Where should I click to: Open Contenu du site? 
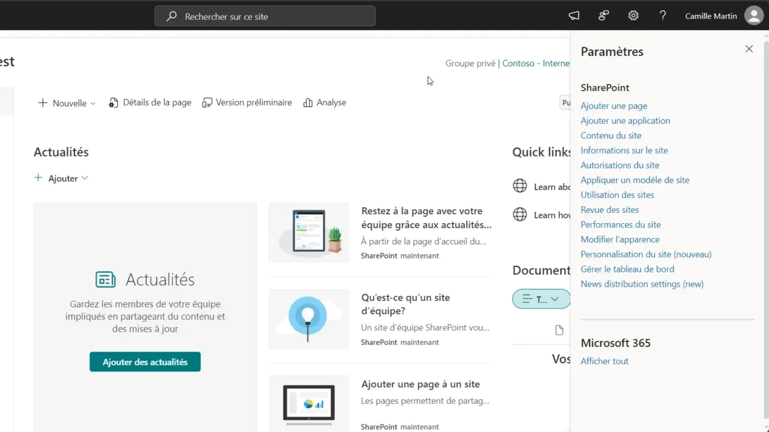(611, 136)
